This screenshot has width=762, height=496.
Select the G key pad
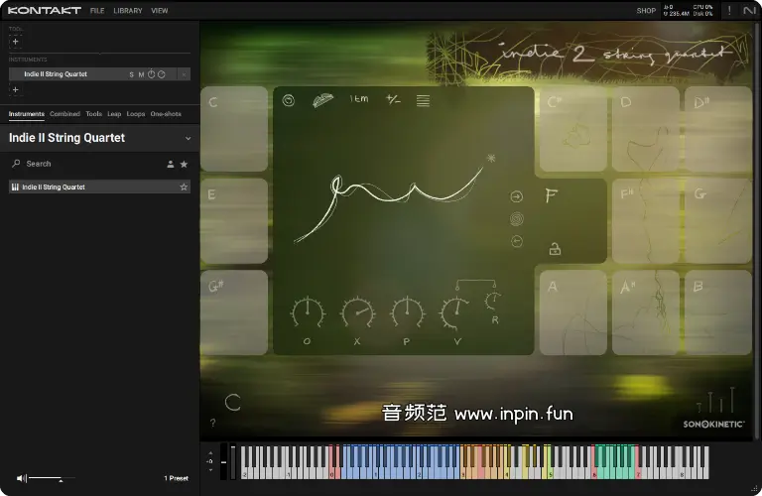pyautogui.click(x=718, y=221)
